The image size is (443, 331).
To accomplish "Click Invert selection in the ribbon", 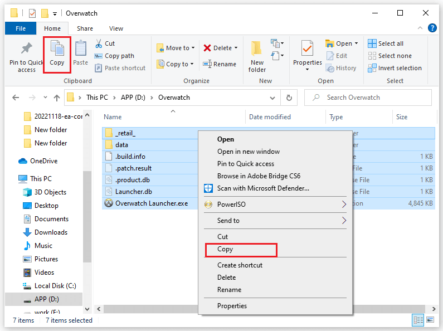I will point(395,68).
